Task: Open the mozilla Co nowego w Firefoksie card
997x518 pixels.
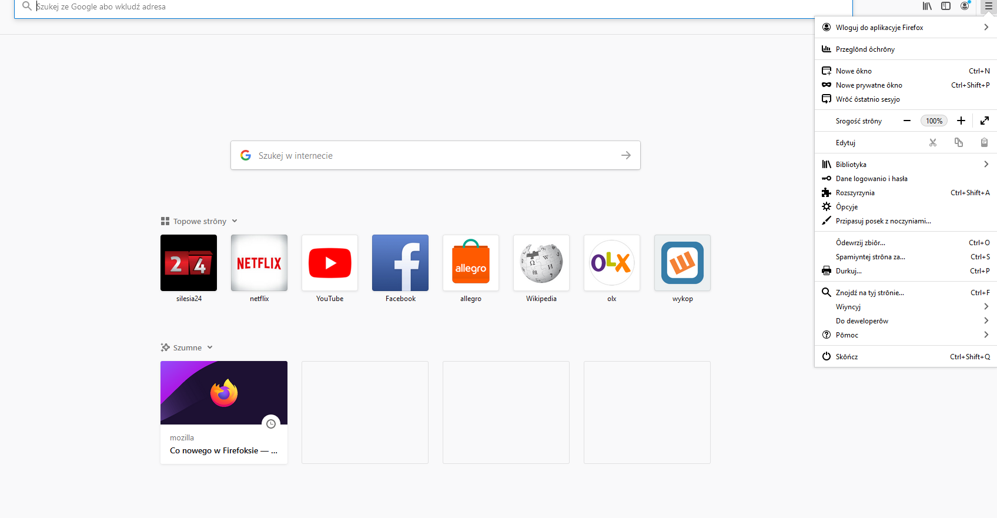Action: tap(224, 412)
